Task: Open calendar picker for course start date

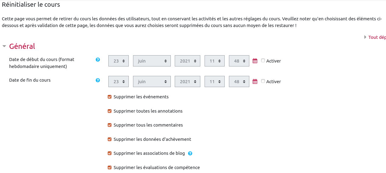Action: 255,61
